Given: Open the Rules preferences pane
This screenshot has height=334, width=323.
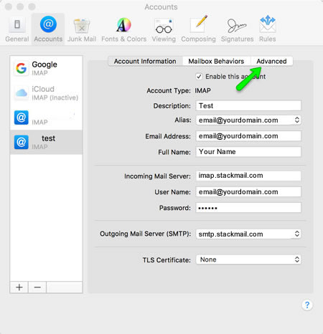Looking at the screenshot, I should tap(268, 29).
